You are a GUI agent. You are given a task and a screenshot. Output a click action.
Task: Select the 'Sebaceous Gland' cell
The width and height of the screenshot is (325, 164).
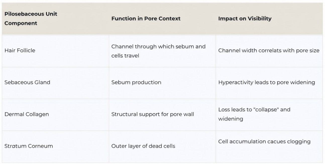[x=55, y=82]
